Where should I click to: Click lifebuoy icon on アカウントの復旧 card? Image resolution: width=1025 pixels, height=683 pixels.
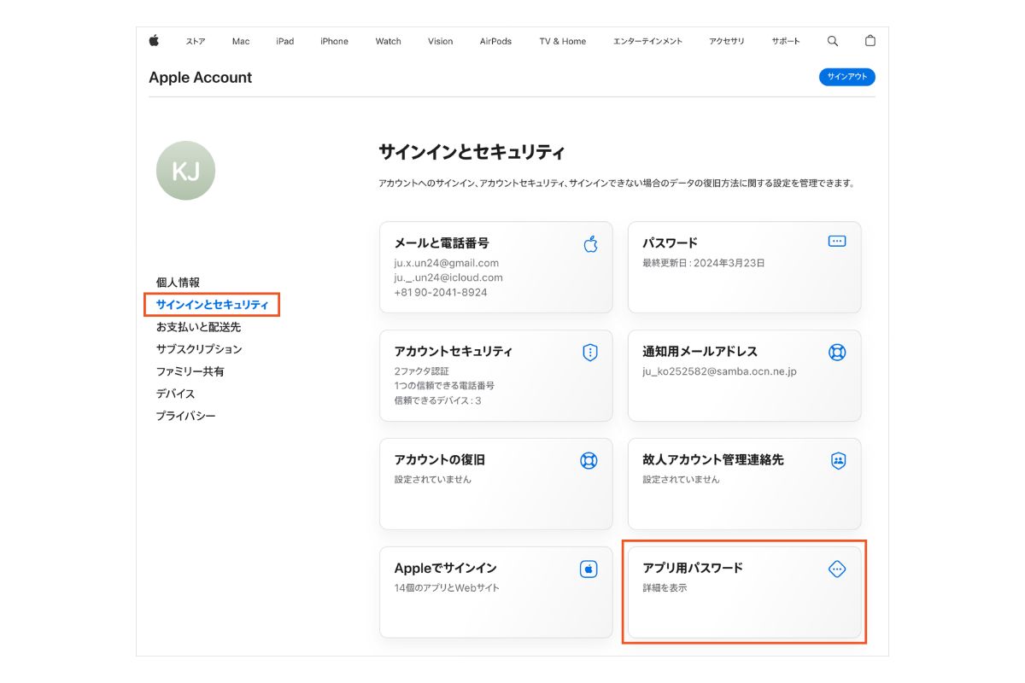pos(589,461)
